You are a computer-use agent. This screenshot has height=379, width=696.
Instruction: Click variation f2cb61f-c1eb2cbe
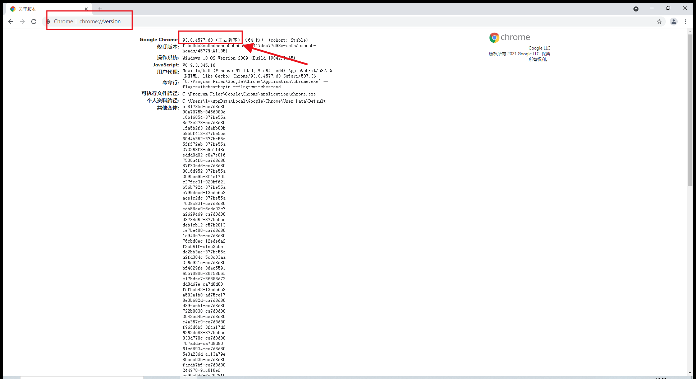203,247
